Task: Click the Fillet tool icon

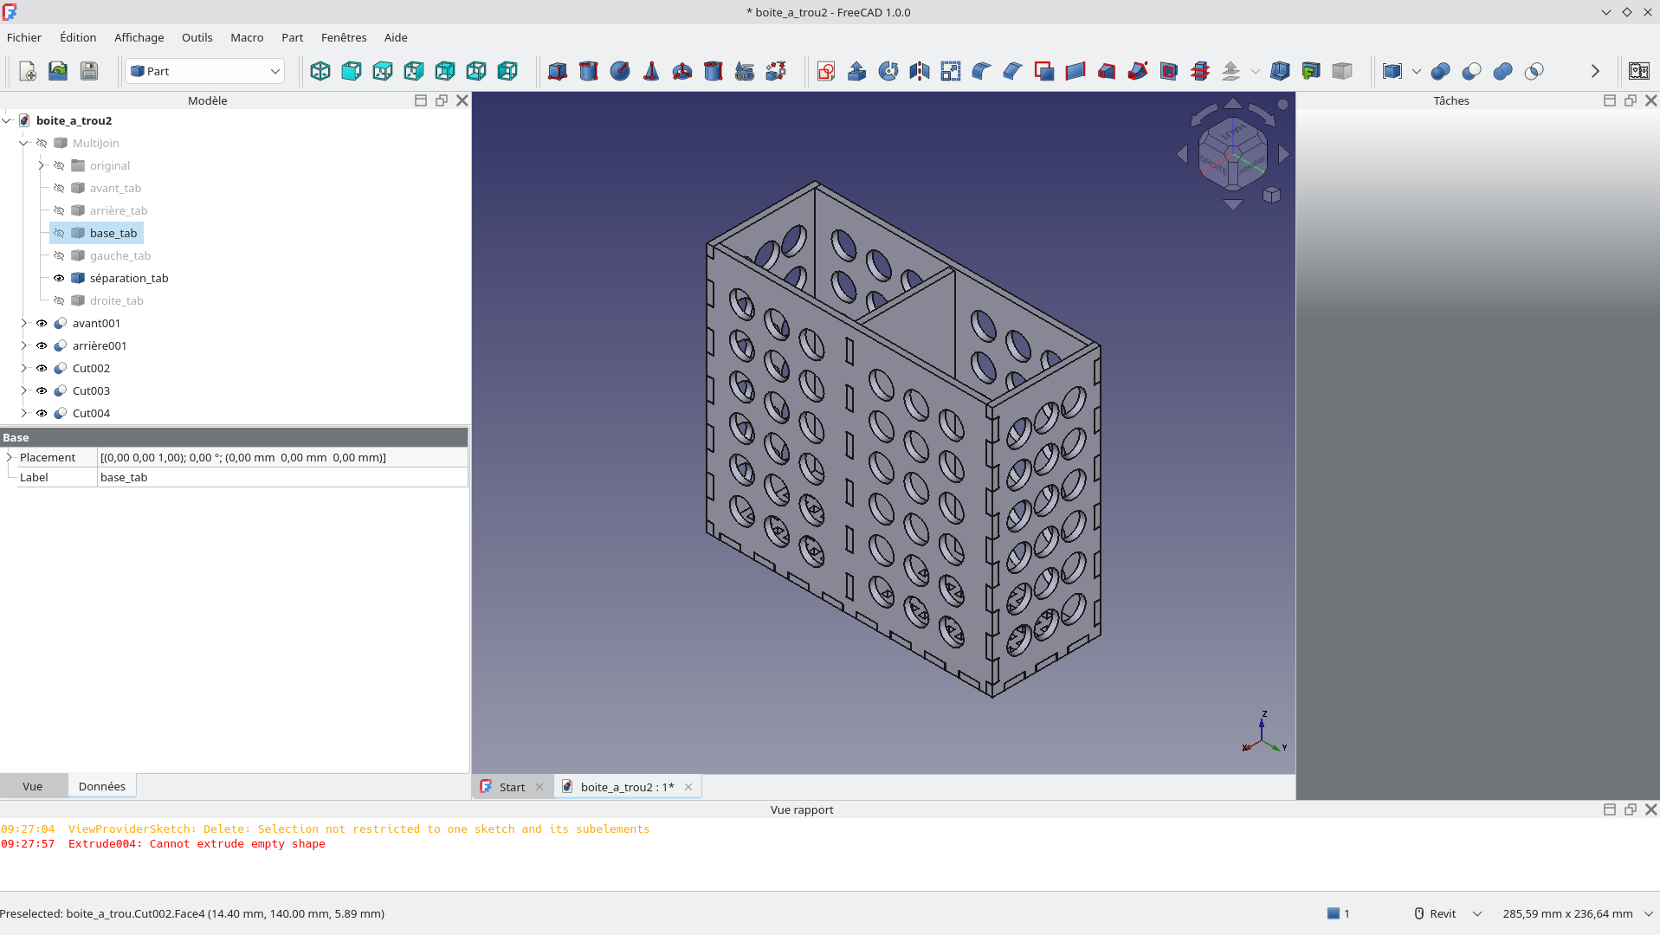Action: pos(982,71)
